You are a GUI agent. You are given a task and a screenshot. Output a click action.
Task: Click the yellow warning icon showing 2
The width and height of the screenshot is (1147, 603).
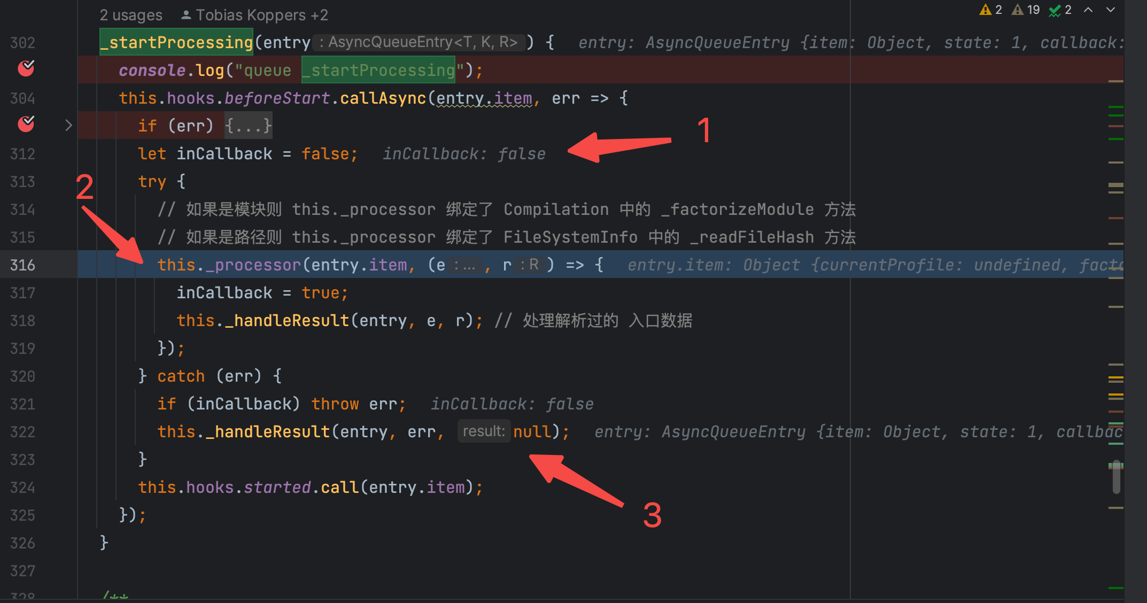(x=985, y=10)
